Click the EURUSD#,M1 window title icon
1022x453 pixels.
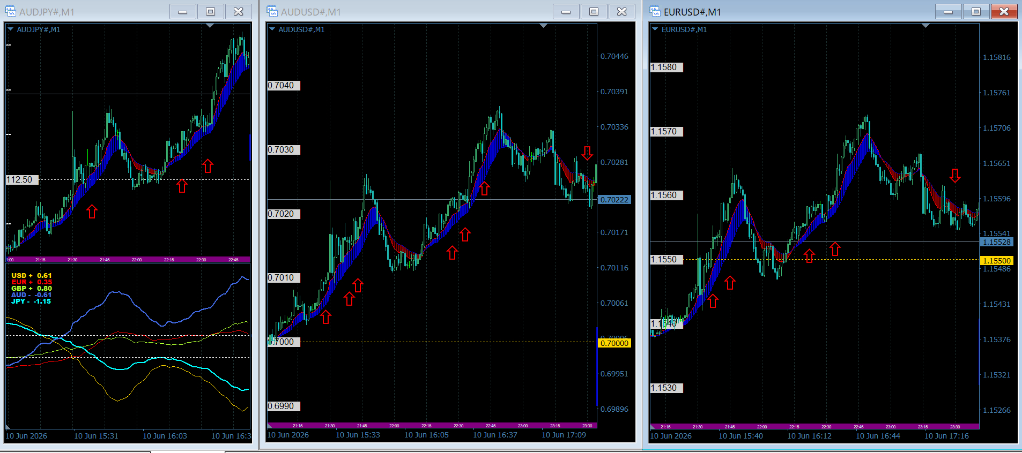655,11
